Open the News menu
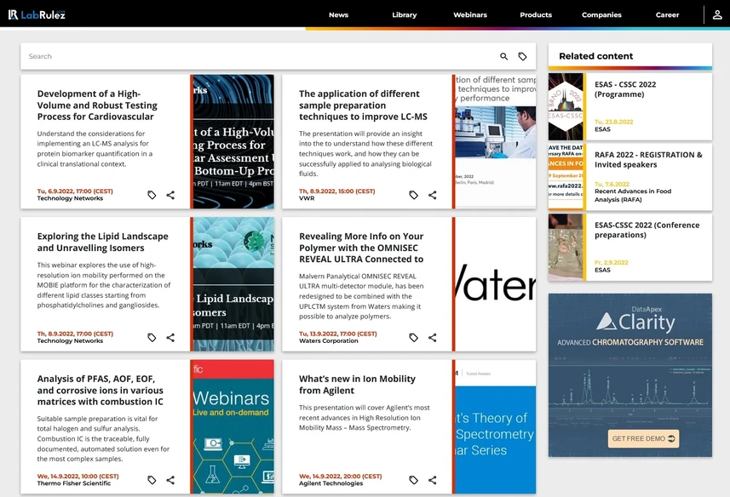Image resolution: width=730 pixels, height=497 pixels. [x=338, y=14]
